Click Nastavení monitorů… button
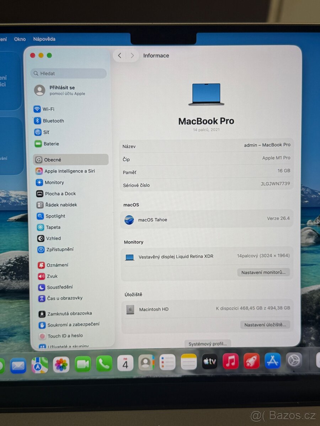The width and height of the screenshot is (320, 426). [263, 272]
